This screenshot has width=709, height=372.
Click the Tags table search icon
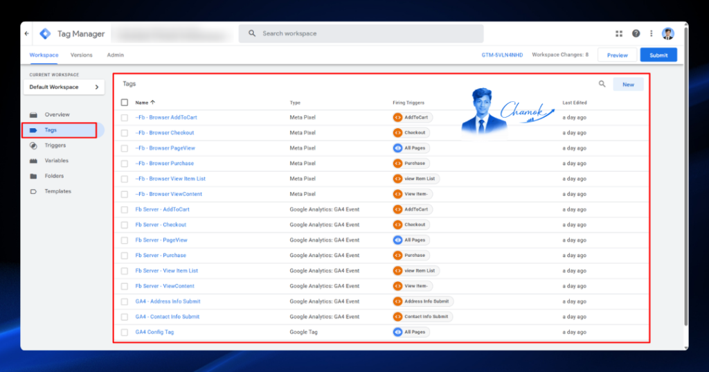(602, 85)
